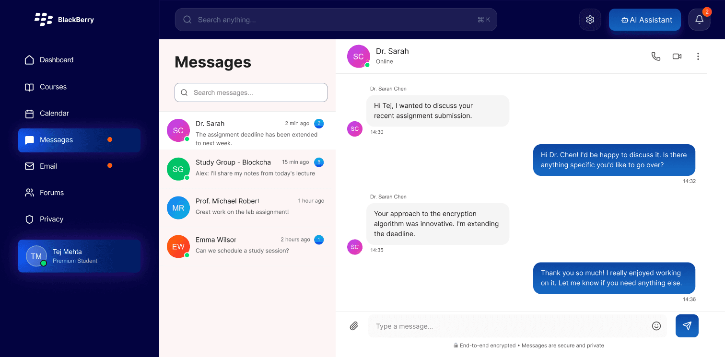The height and width of the screenshot is (357, 725).
Task: Open the emoji picker in message bar
Action: (656, 326)
